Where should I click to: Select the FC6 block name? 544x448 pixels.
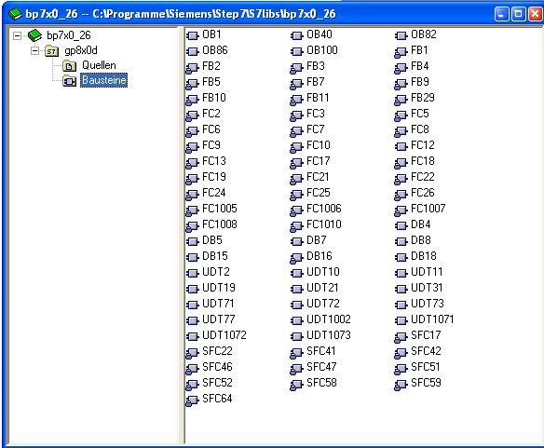pos(211,129)
